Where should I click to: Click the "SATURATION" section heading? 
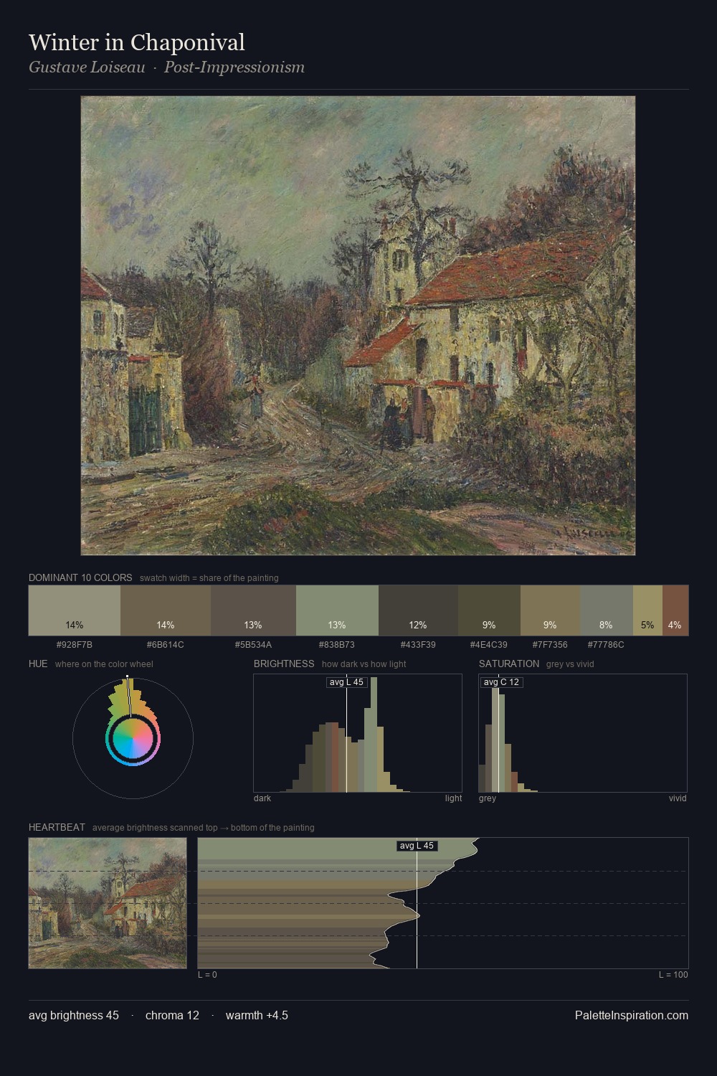(x=509, y=664)
